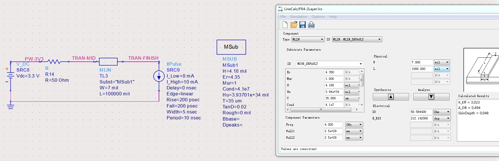The width and height of the screenshot is (499, 161).
Task: Click the Mur value field 1.000
Action: [334, 79]
